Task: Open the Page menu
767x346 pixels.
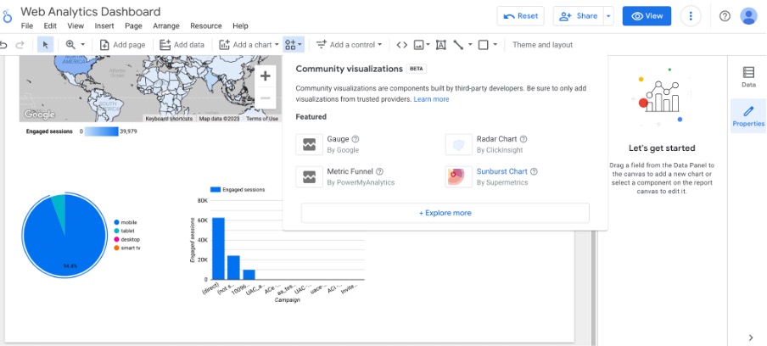Action: tap(133, 26)
